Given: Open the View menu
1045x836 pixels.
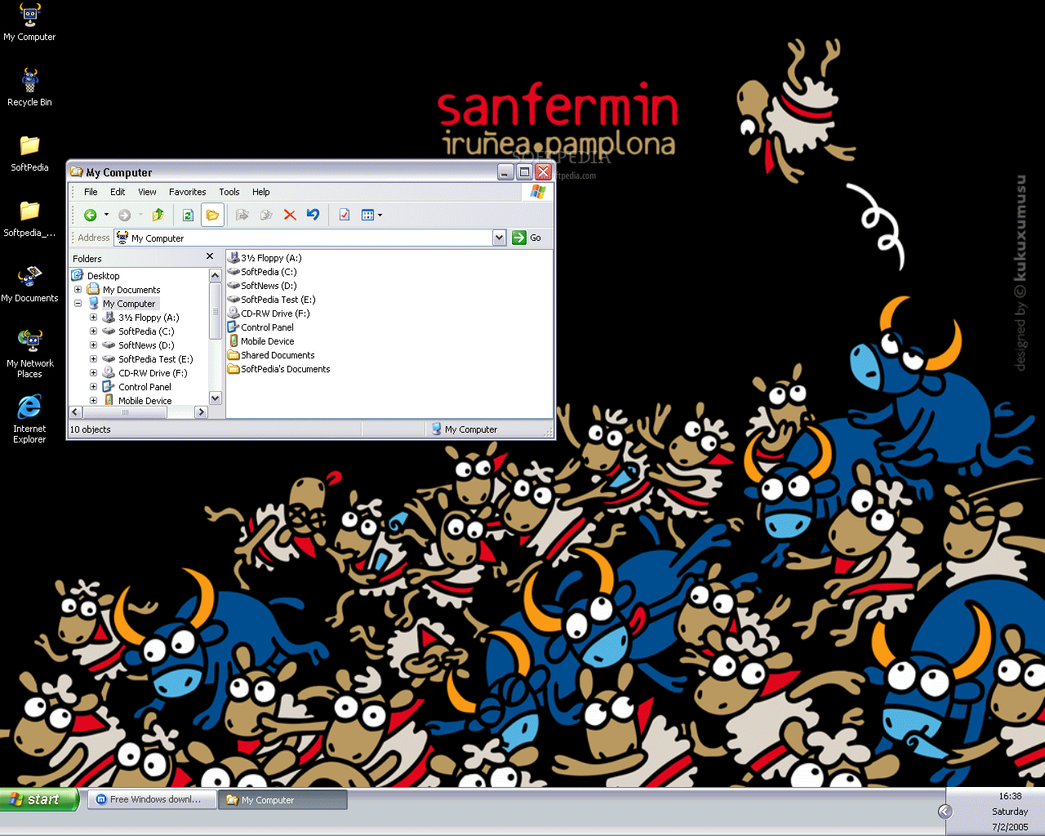Looking at the screenshot, I should pos(147,192).
